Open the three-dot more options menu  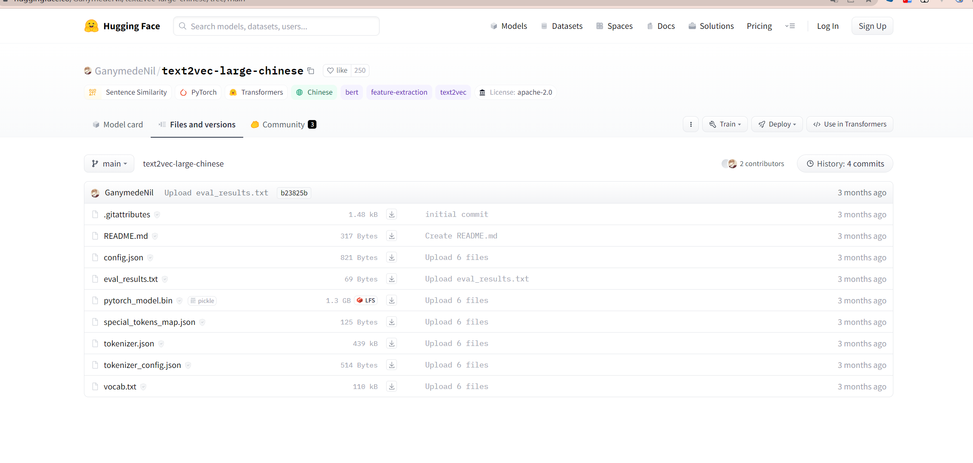(x=691, y=124)
